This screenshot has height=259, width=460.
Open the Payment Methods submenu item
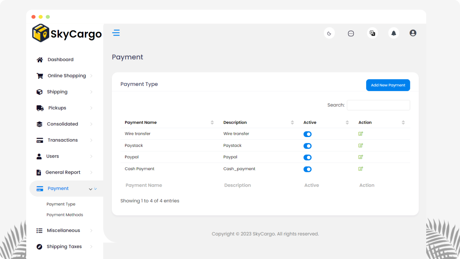pyautogui.click(x=65, y=215)
